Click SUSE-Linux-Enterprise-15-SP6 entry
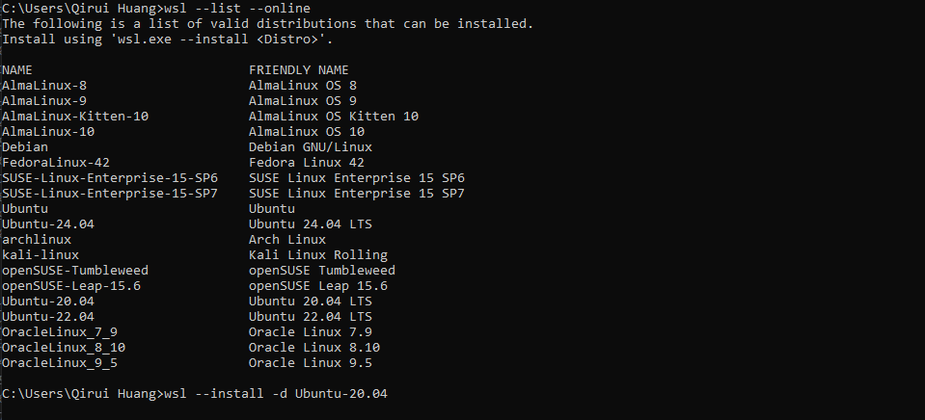This screenshot has height=420, width=925. (110, 178)
